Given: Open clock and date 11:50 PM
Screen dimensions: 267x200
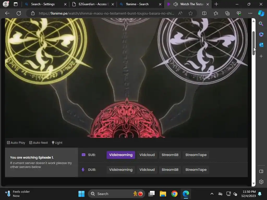Looking at the screenshot, I should (248, 194).
